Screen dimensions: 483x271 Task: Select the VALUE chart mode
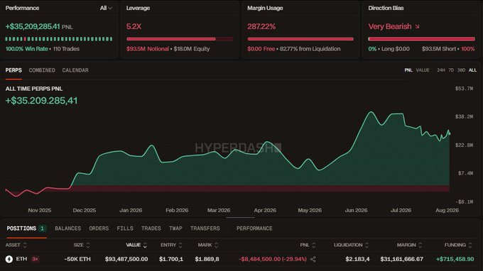(x=423, y=70)
